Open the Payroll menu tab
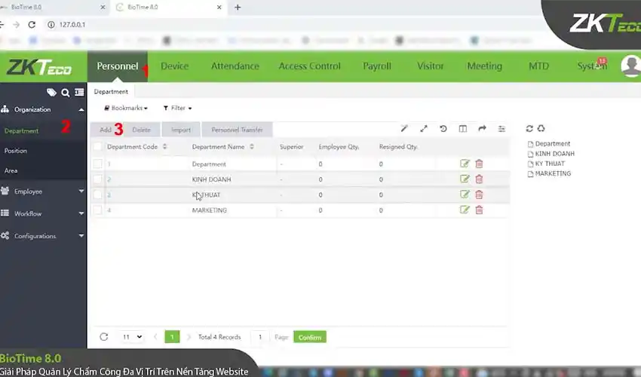This screenshot has height=377, width=641. pyautogui.click(x=377, y=66)
